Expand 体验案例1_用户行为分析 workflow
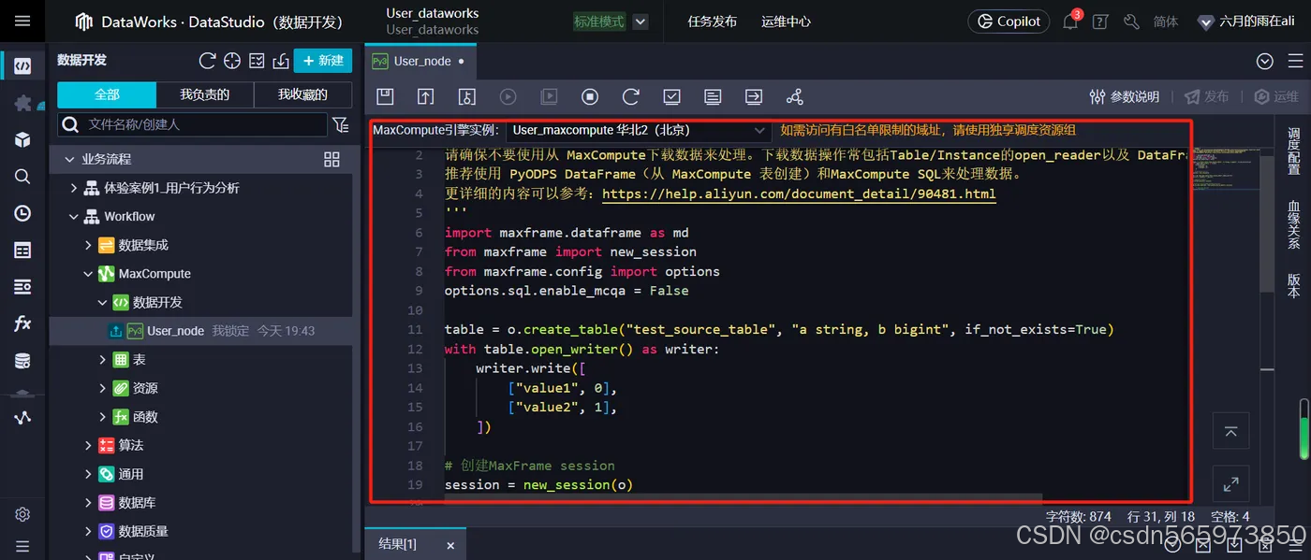 tap(74, 188)
